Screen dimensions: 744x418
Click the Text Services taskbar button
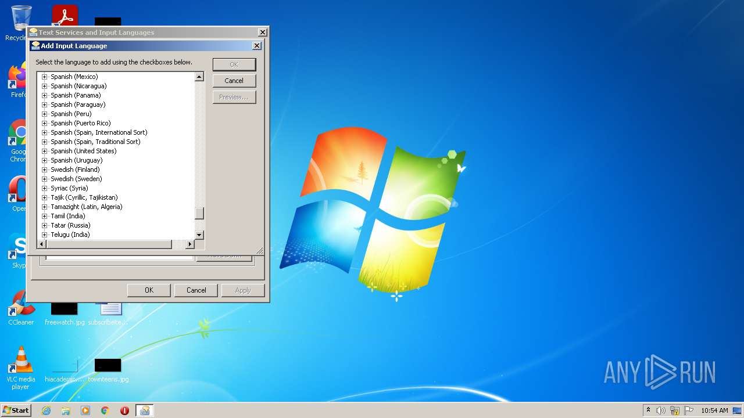click(x=144, y=410)
